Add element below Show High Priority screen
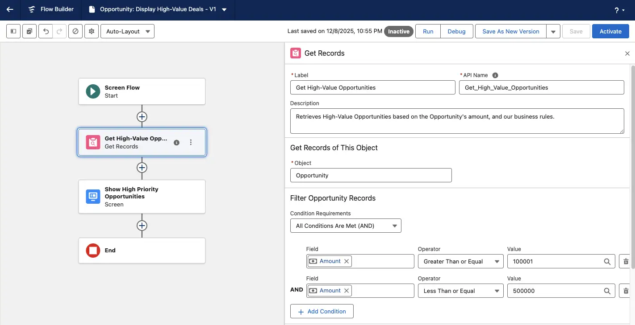Screen dimensions: 635x325 coord(142,226)
